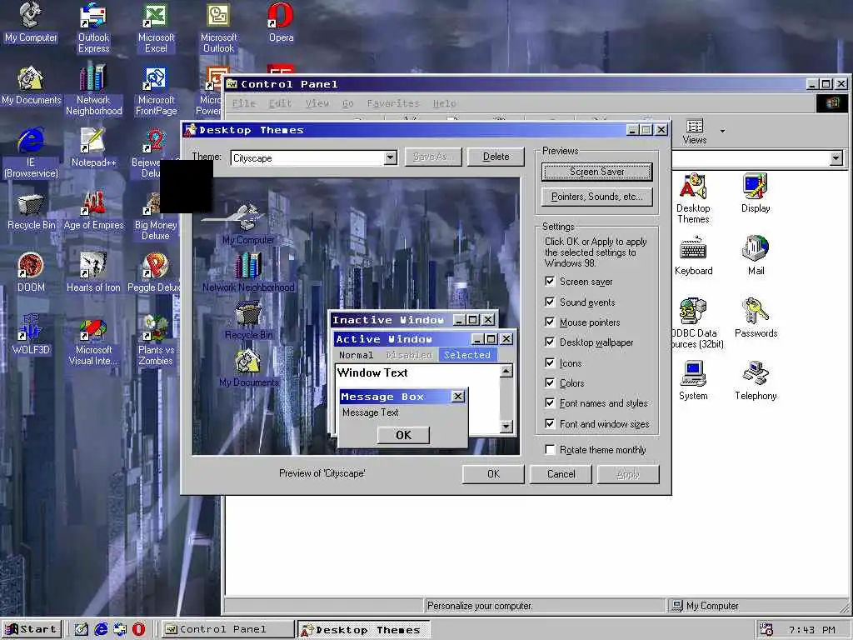Launch Age of Empires shortcut
853x640 pixels.
coord(93,211)
